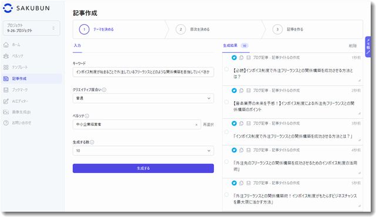376x217 pixels.
Task: Open the ペルソナ persona icon in sidebar
Action: coord(6,56)
